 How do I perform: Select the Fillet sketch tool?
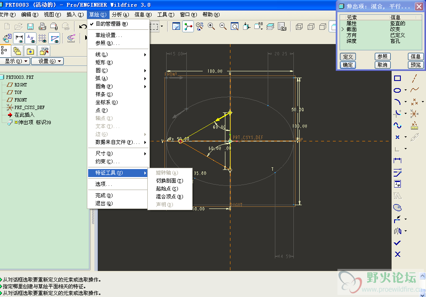pyautogui.click(x=397, y=114)
